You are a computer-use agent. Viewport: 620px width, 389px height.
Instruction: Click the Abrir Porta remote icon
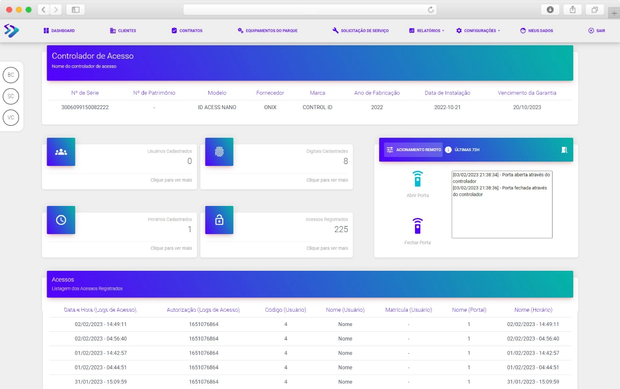pos(417,179)
